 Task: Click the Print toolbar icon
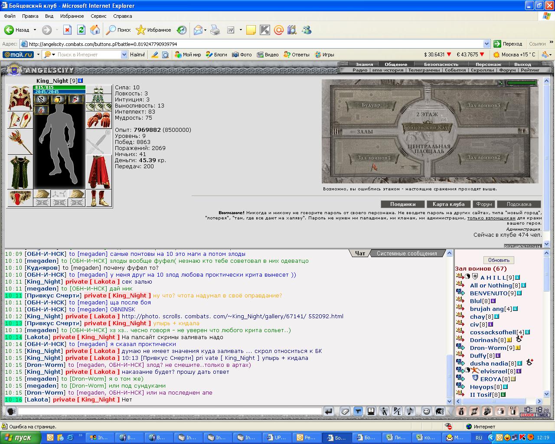tap(215, 30)
